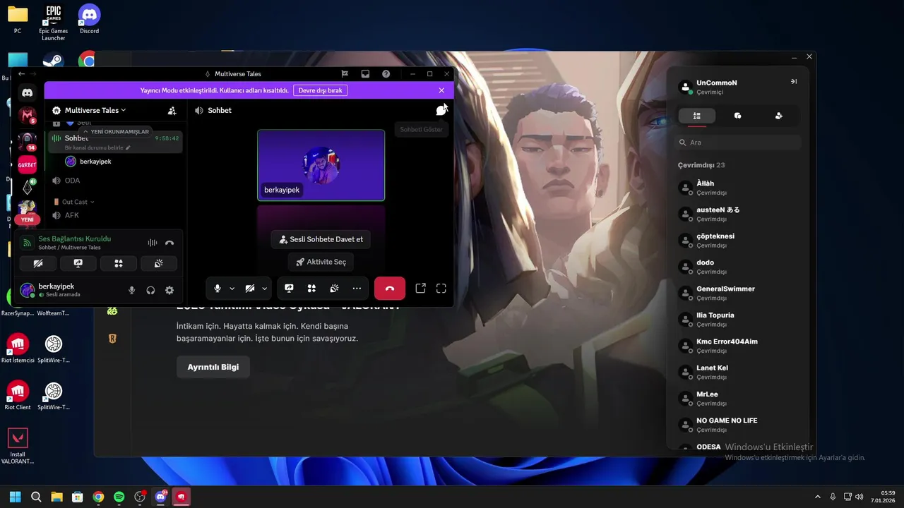The image size is (904, 508).
Task: Toggle microphone in call controls bar
Action: click(218, 288)
